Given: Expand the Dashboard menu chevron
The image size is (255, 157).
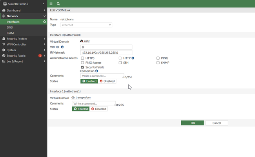Looking at the screenshot, I should pyautogui.click(x=44, y=11).
